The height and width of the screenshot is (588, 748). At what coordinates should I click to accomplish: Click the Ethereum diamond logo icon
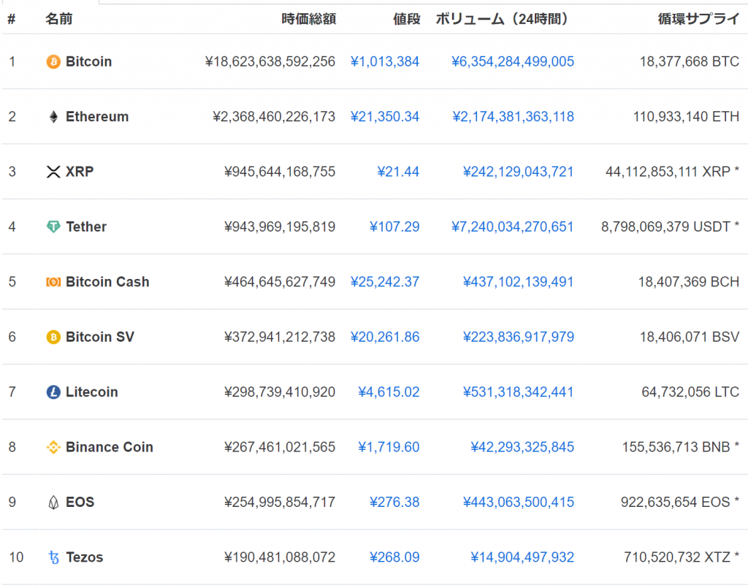[x=53, y=117]
